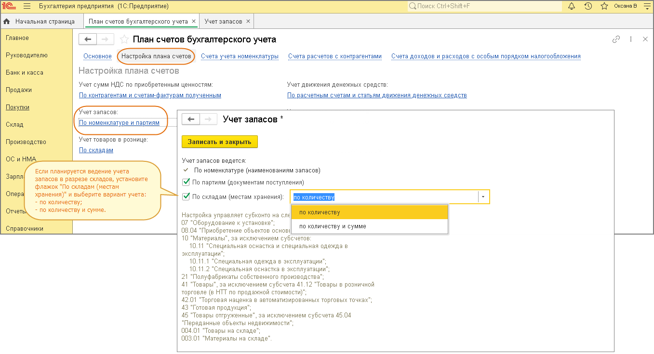Click forward arrow in Учет запасов dialog
The image size is (654, 354).
(x=208, y=119)
